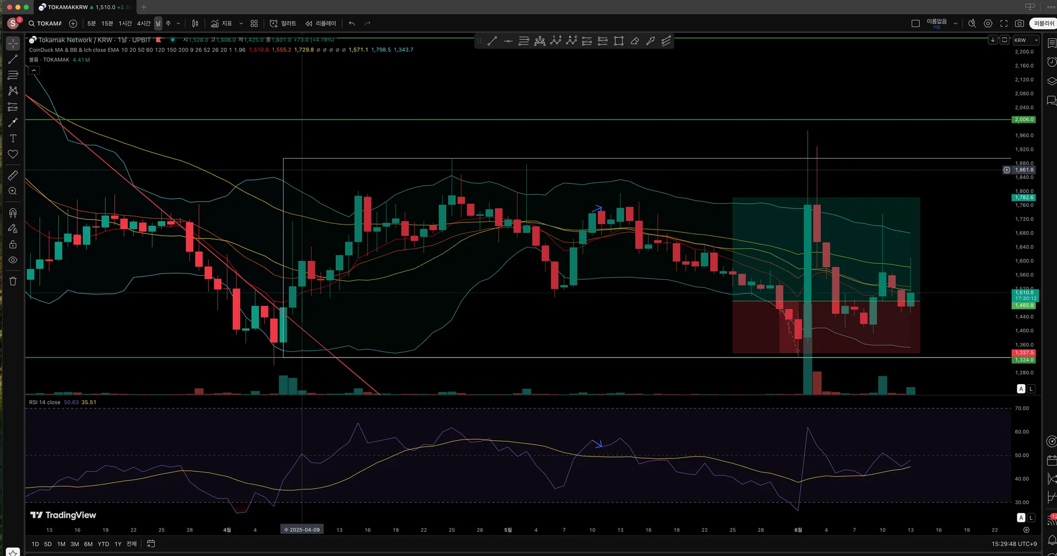Set date range to 1M

[61, 544]
